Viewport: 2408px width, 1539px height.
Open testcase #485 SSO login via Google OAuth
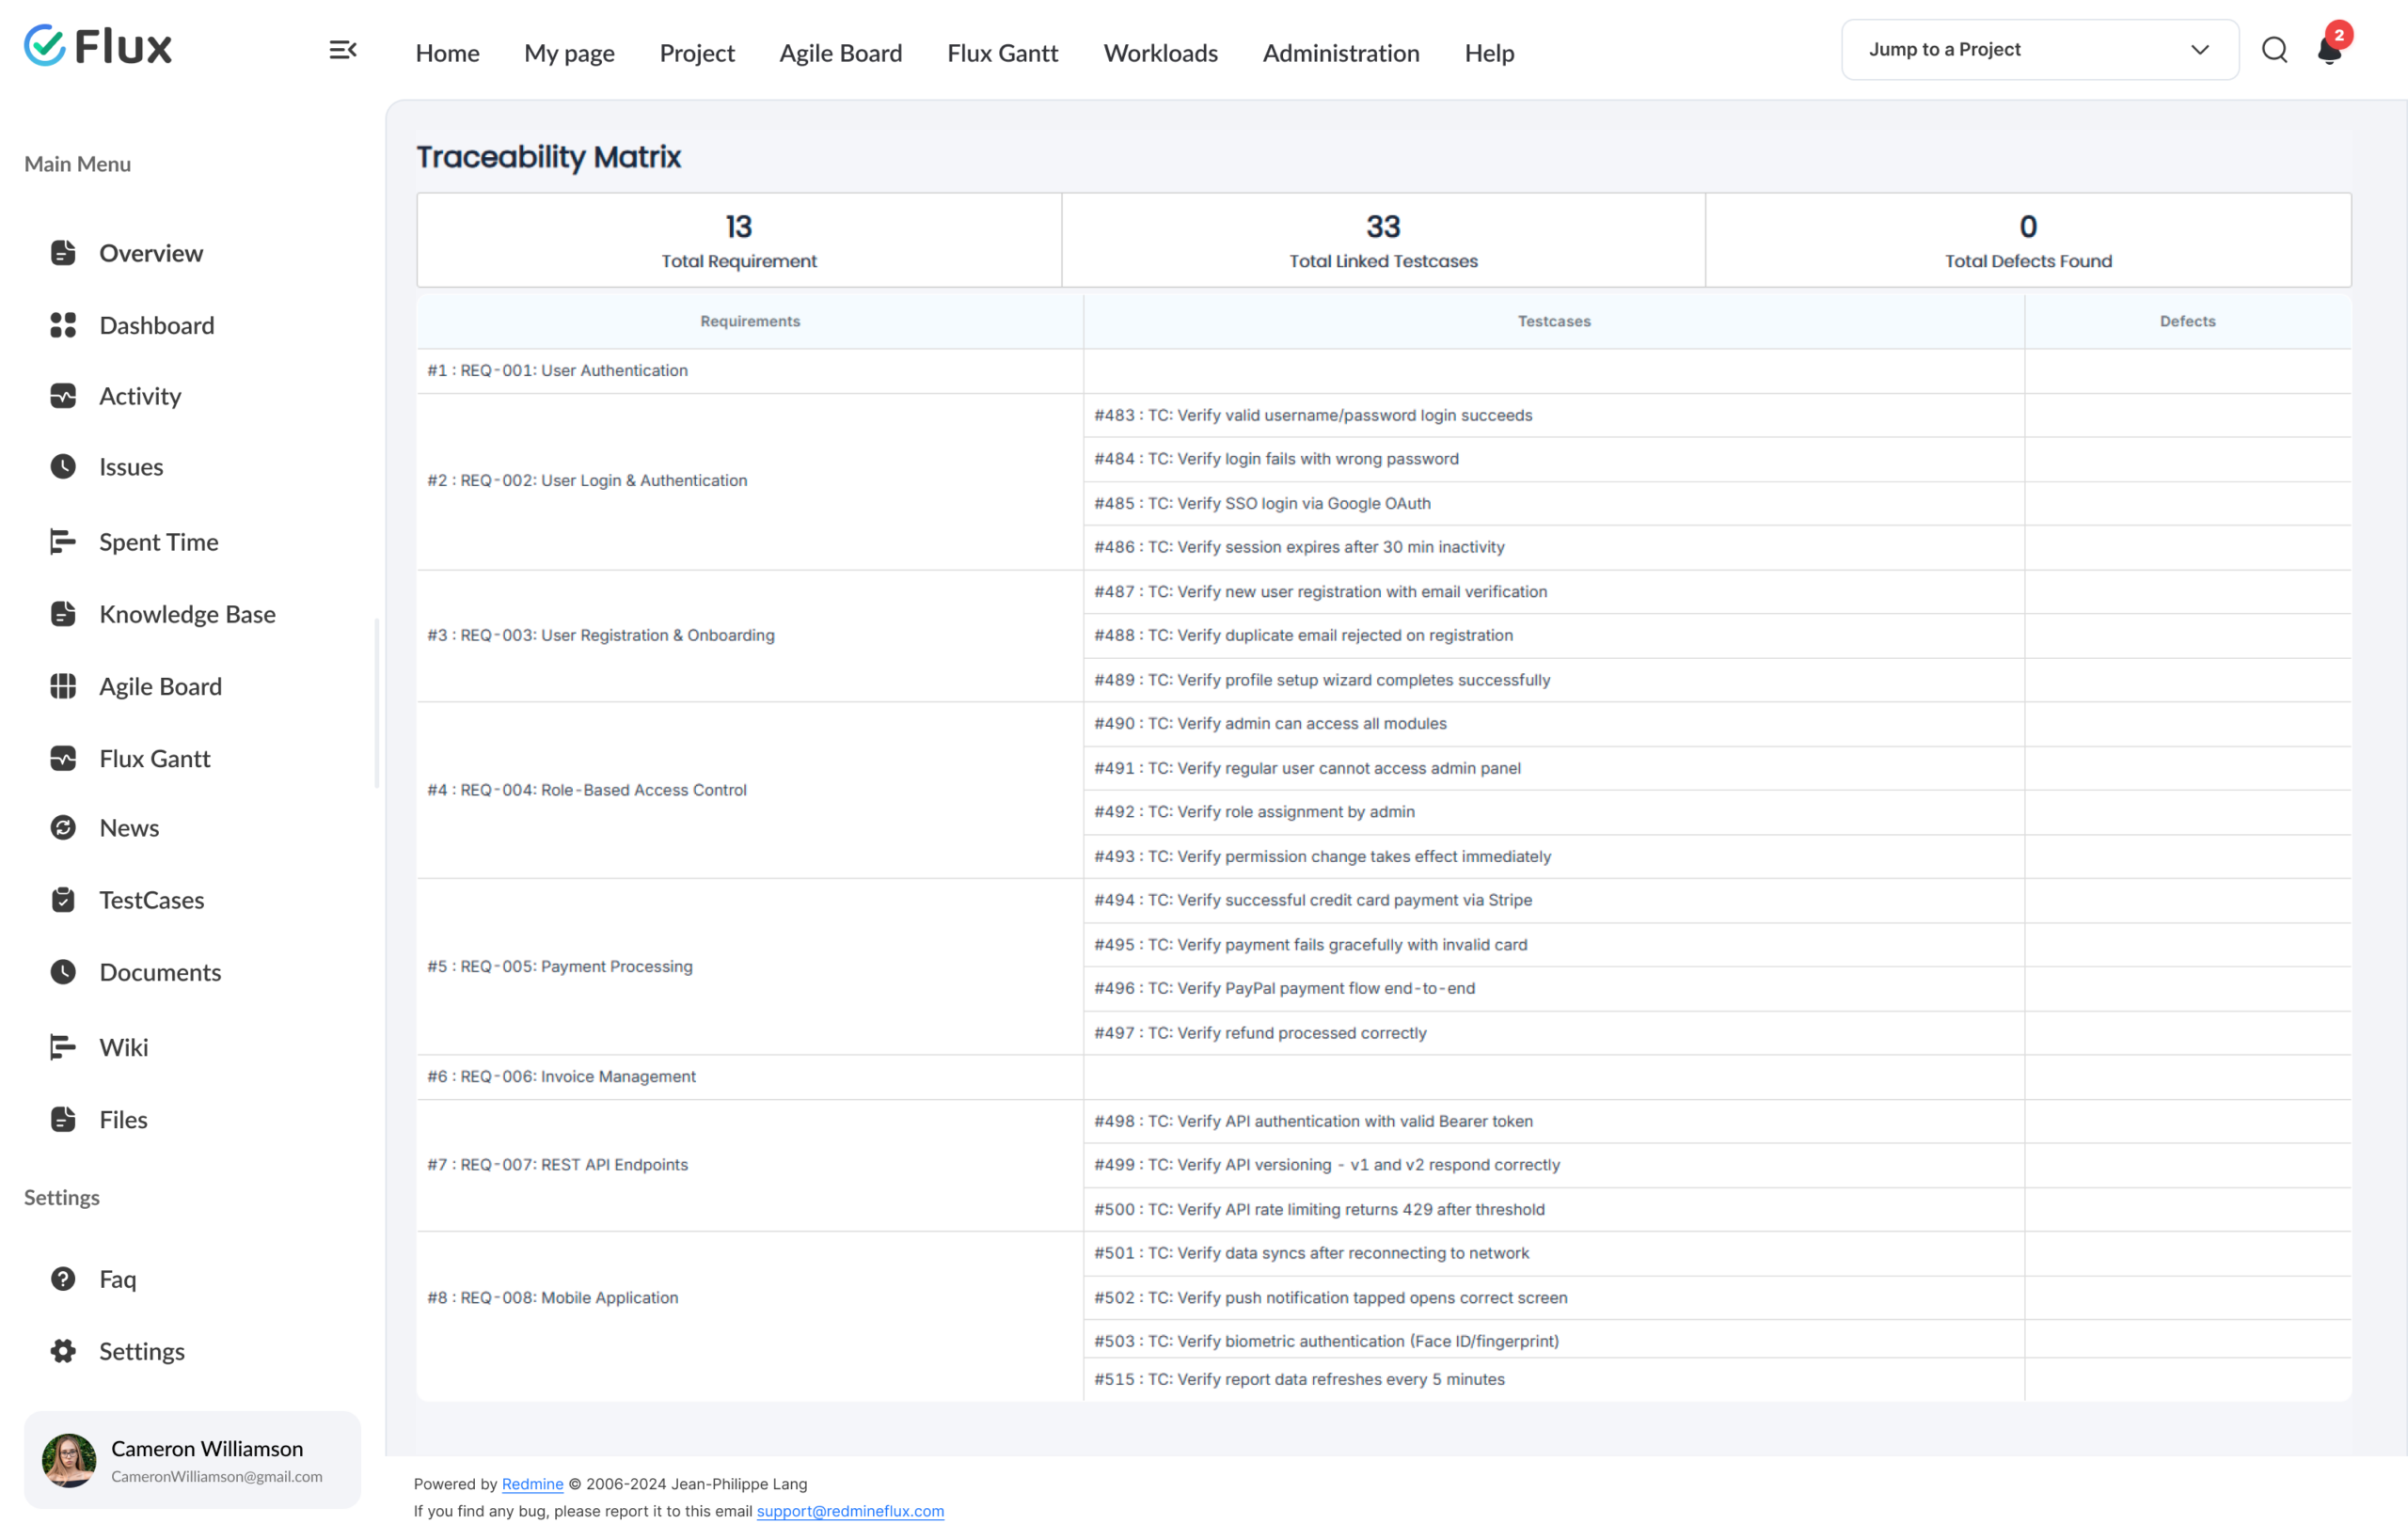1262,503
